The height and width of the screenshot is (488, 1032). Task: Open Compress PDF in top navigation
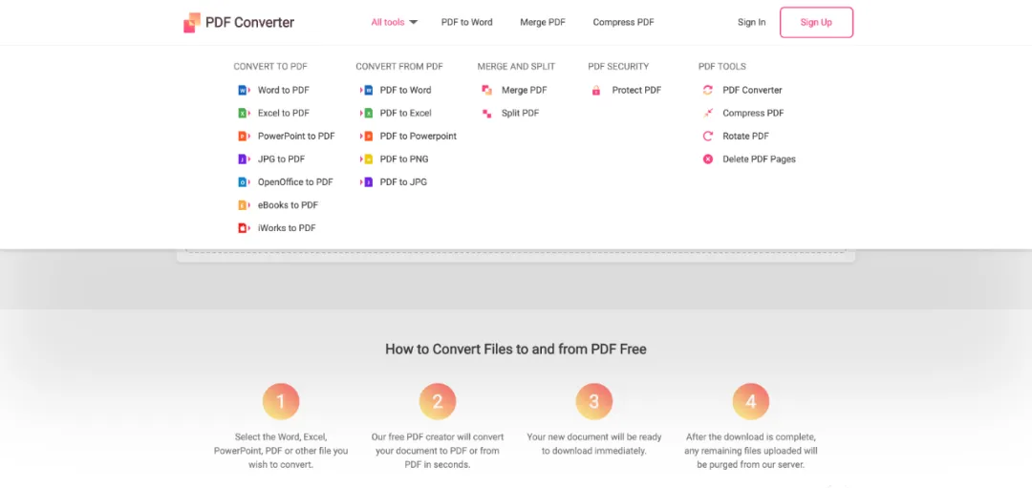point(623,22)
